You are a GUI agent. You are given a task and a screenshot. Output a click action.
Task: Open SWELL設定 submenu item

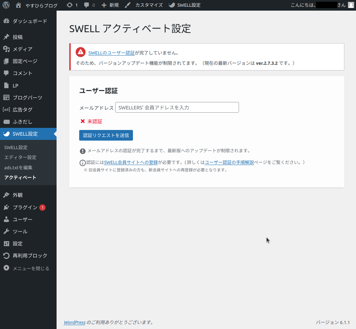16,147
